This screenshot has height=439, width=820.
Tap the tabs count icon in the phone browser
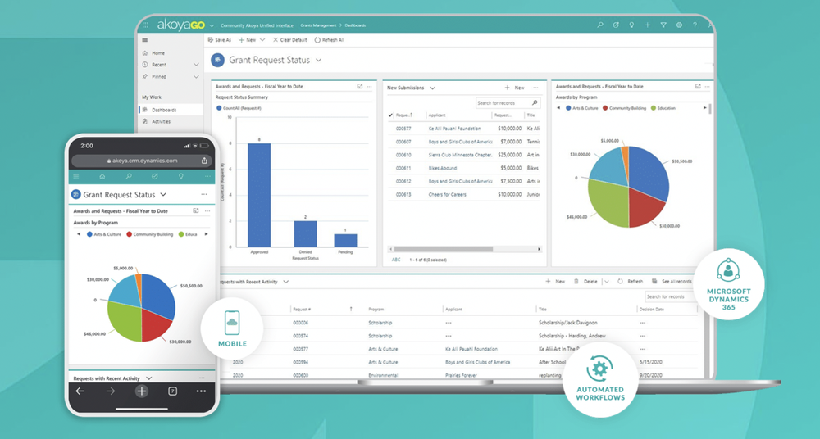click(x=172, y=391)
